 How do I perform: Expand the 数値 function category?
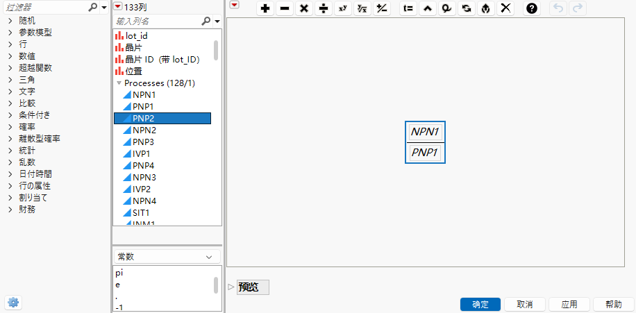10,56
